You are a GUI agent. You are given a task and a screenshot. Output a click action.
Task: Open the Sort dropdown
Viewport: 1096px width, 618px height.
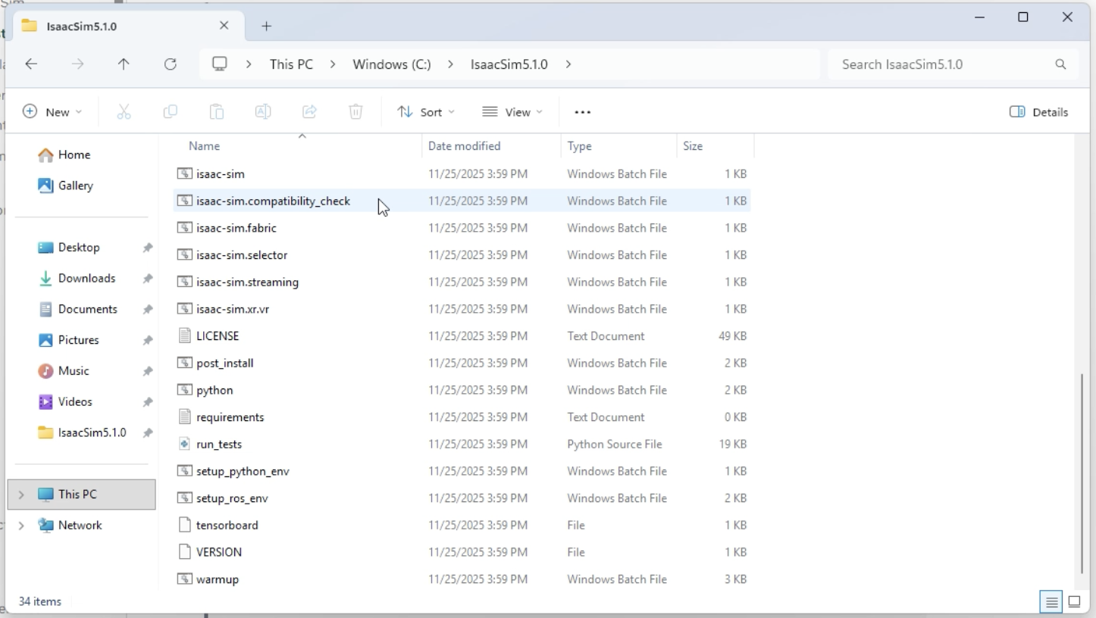(x=425, y=111)
